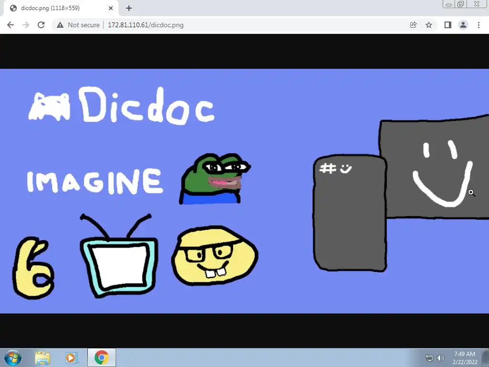Minimize the Chrome window
The width and height of the screenshot is (489, 367).
tap(449, 4)
